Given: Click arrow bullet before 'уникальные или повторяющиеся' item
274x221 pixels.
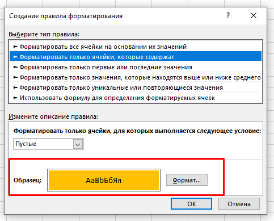Looking at the screenshot, I should point(16,87).
